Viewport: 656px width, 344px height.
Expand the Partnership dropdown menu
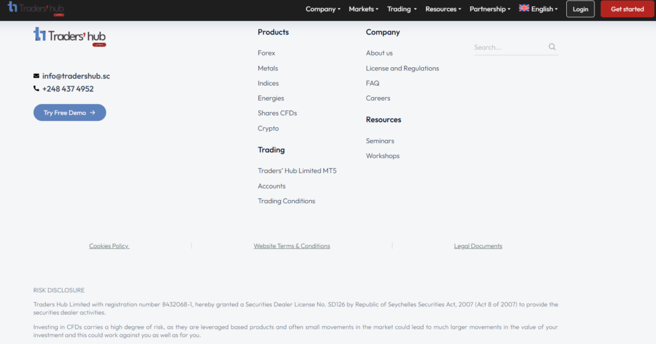click(x=490, y=9)
